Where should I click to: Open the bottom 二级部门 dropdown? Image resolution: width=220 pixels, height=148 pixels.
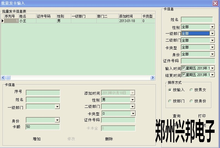click(x=132, y=107)
